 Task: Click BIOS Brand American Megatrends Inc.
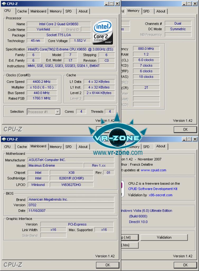click(x=71, y=200)
